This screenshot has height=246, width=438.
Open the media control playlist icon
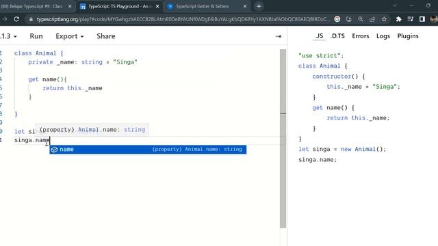coord(411,19)
